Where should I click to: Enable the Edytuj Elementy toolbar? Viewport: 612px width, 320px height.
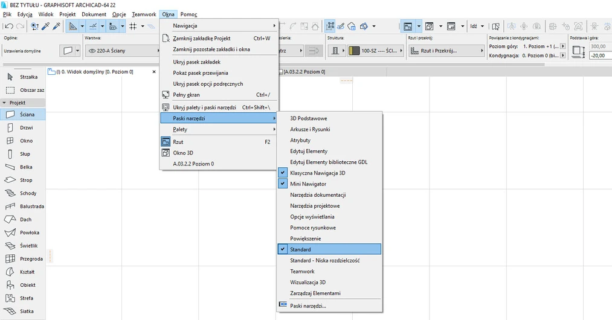click(329, 151)
